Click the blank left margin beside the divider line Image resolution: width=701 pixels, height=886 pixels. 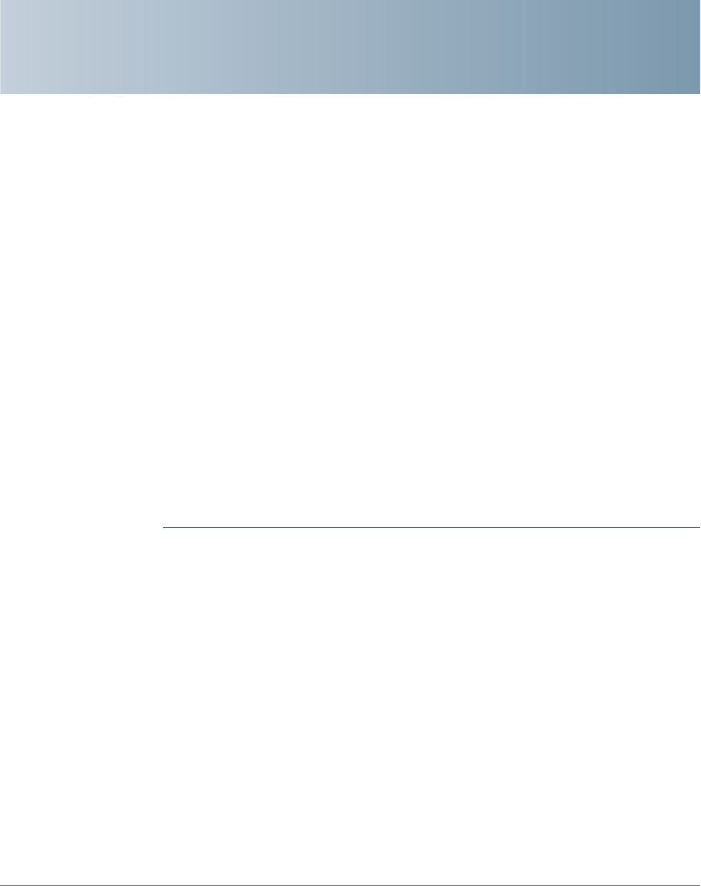81,527
